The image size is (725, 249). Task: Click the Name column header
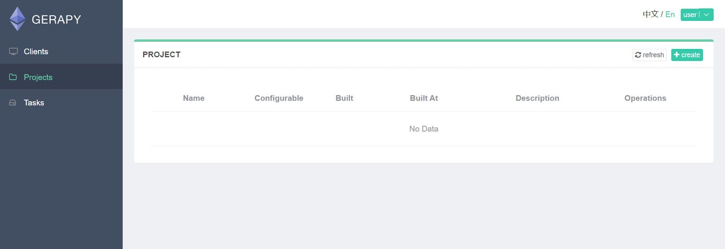point(193,98)
